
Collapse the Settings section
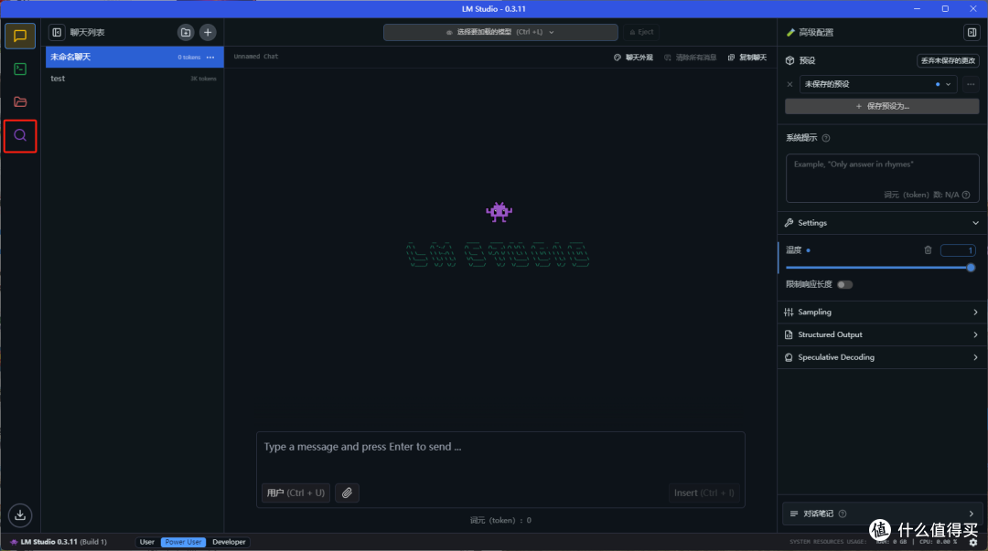click(882, 223)
